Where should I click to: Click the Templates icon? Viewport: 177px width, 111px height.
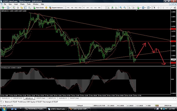tap(148, 8)
